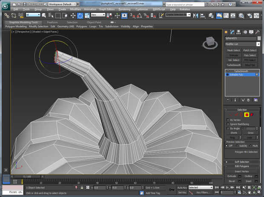Viewport: 264px width, 197px height.
Task: Expand the Soft Selection rollout
Action: [242, 162]
